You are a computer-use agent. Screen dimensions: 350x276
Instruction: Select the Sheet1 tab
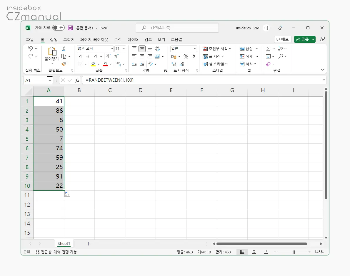[64, 243]
